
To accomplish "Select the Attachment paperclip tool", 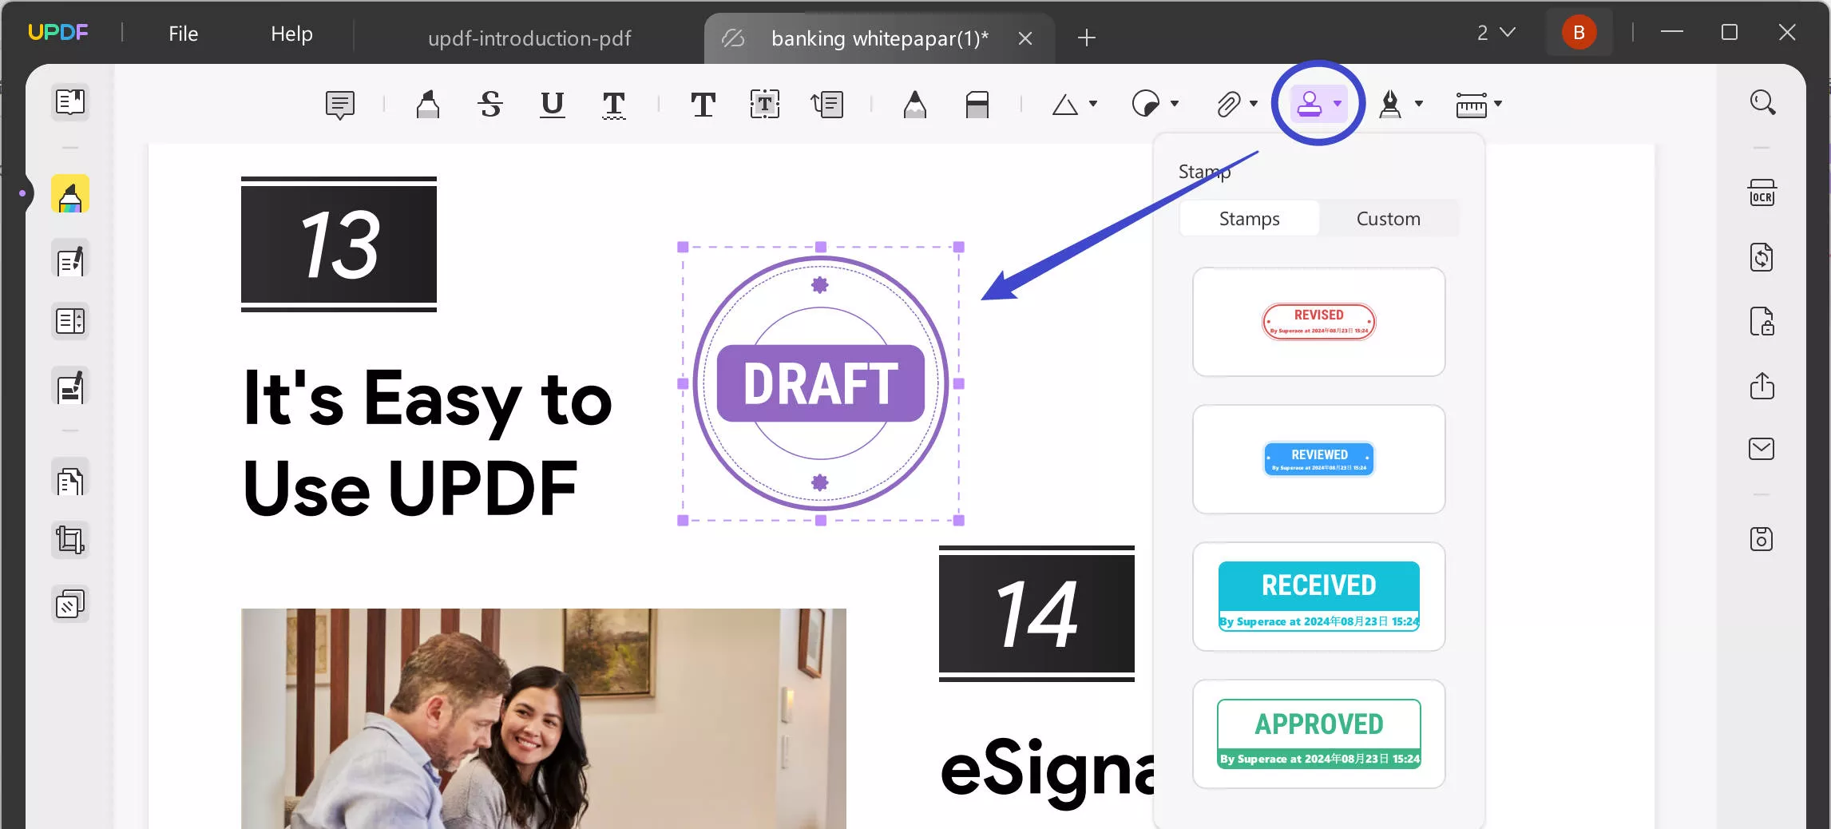I will tap(1228, 104).
